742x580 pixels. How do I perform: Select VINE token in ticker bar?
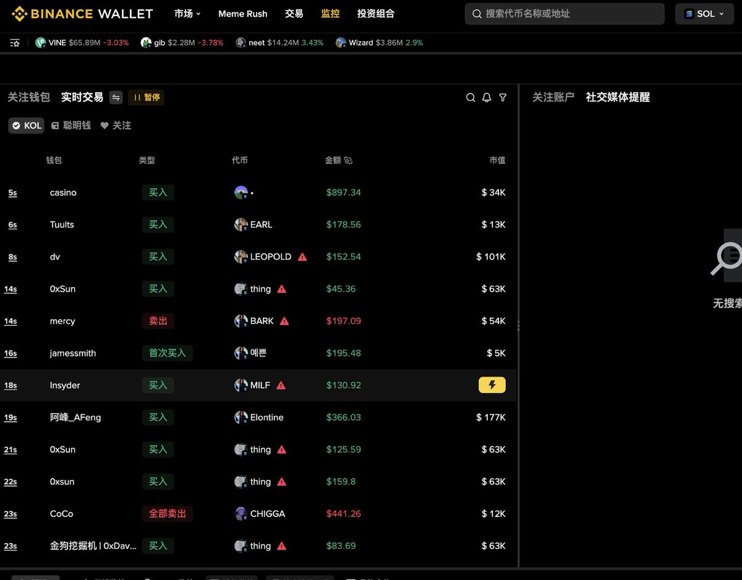tap(82, 43)
